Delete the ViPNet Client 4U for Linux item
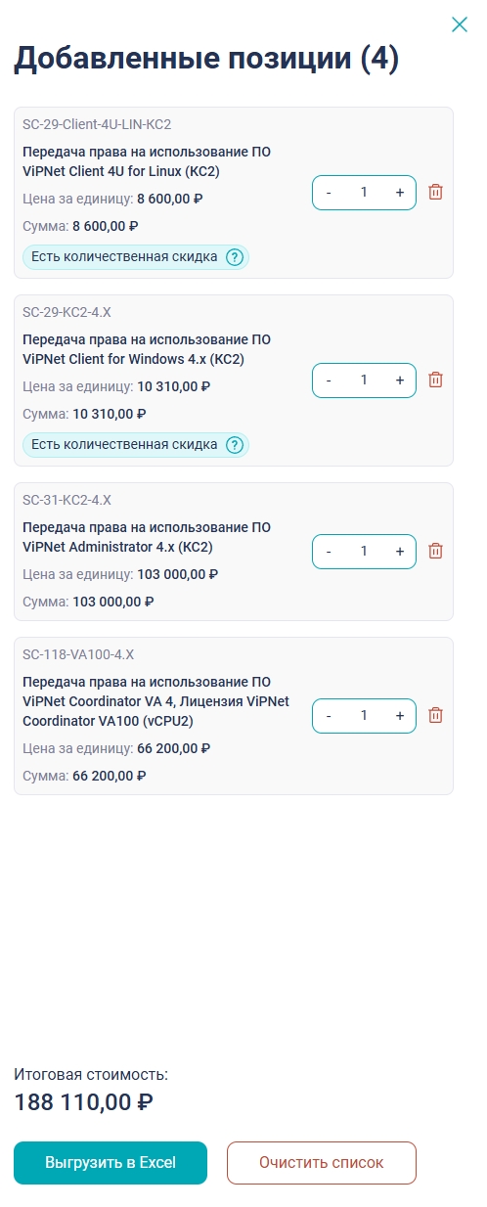 (436, 192)
